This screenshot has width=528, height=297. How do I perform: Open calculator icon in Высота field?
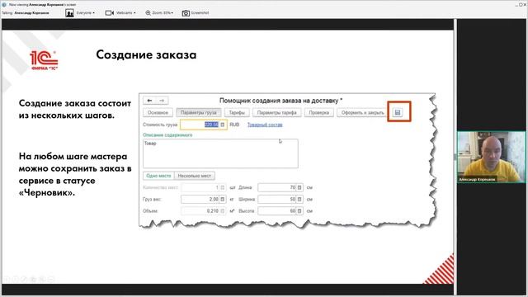point(299,211)
